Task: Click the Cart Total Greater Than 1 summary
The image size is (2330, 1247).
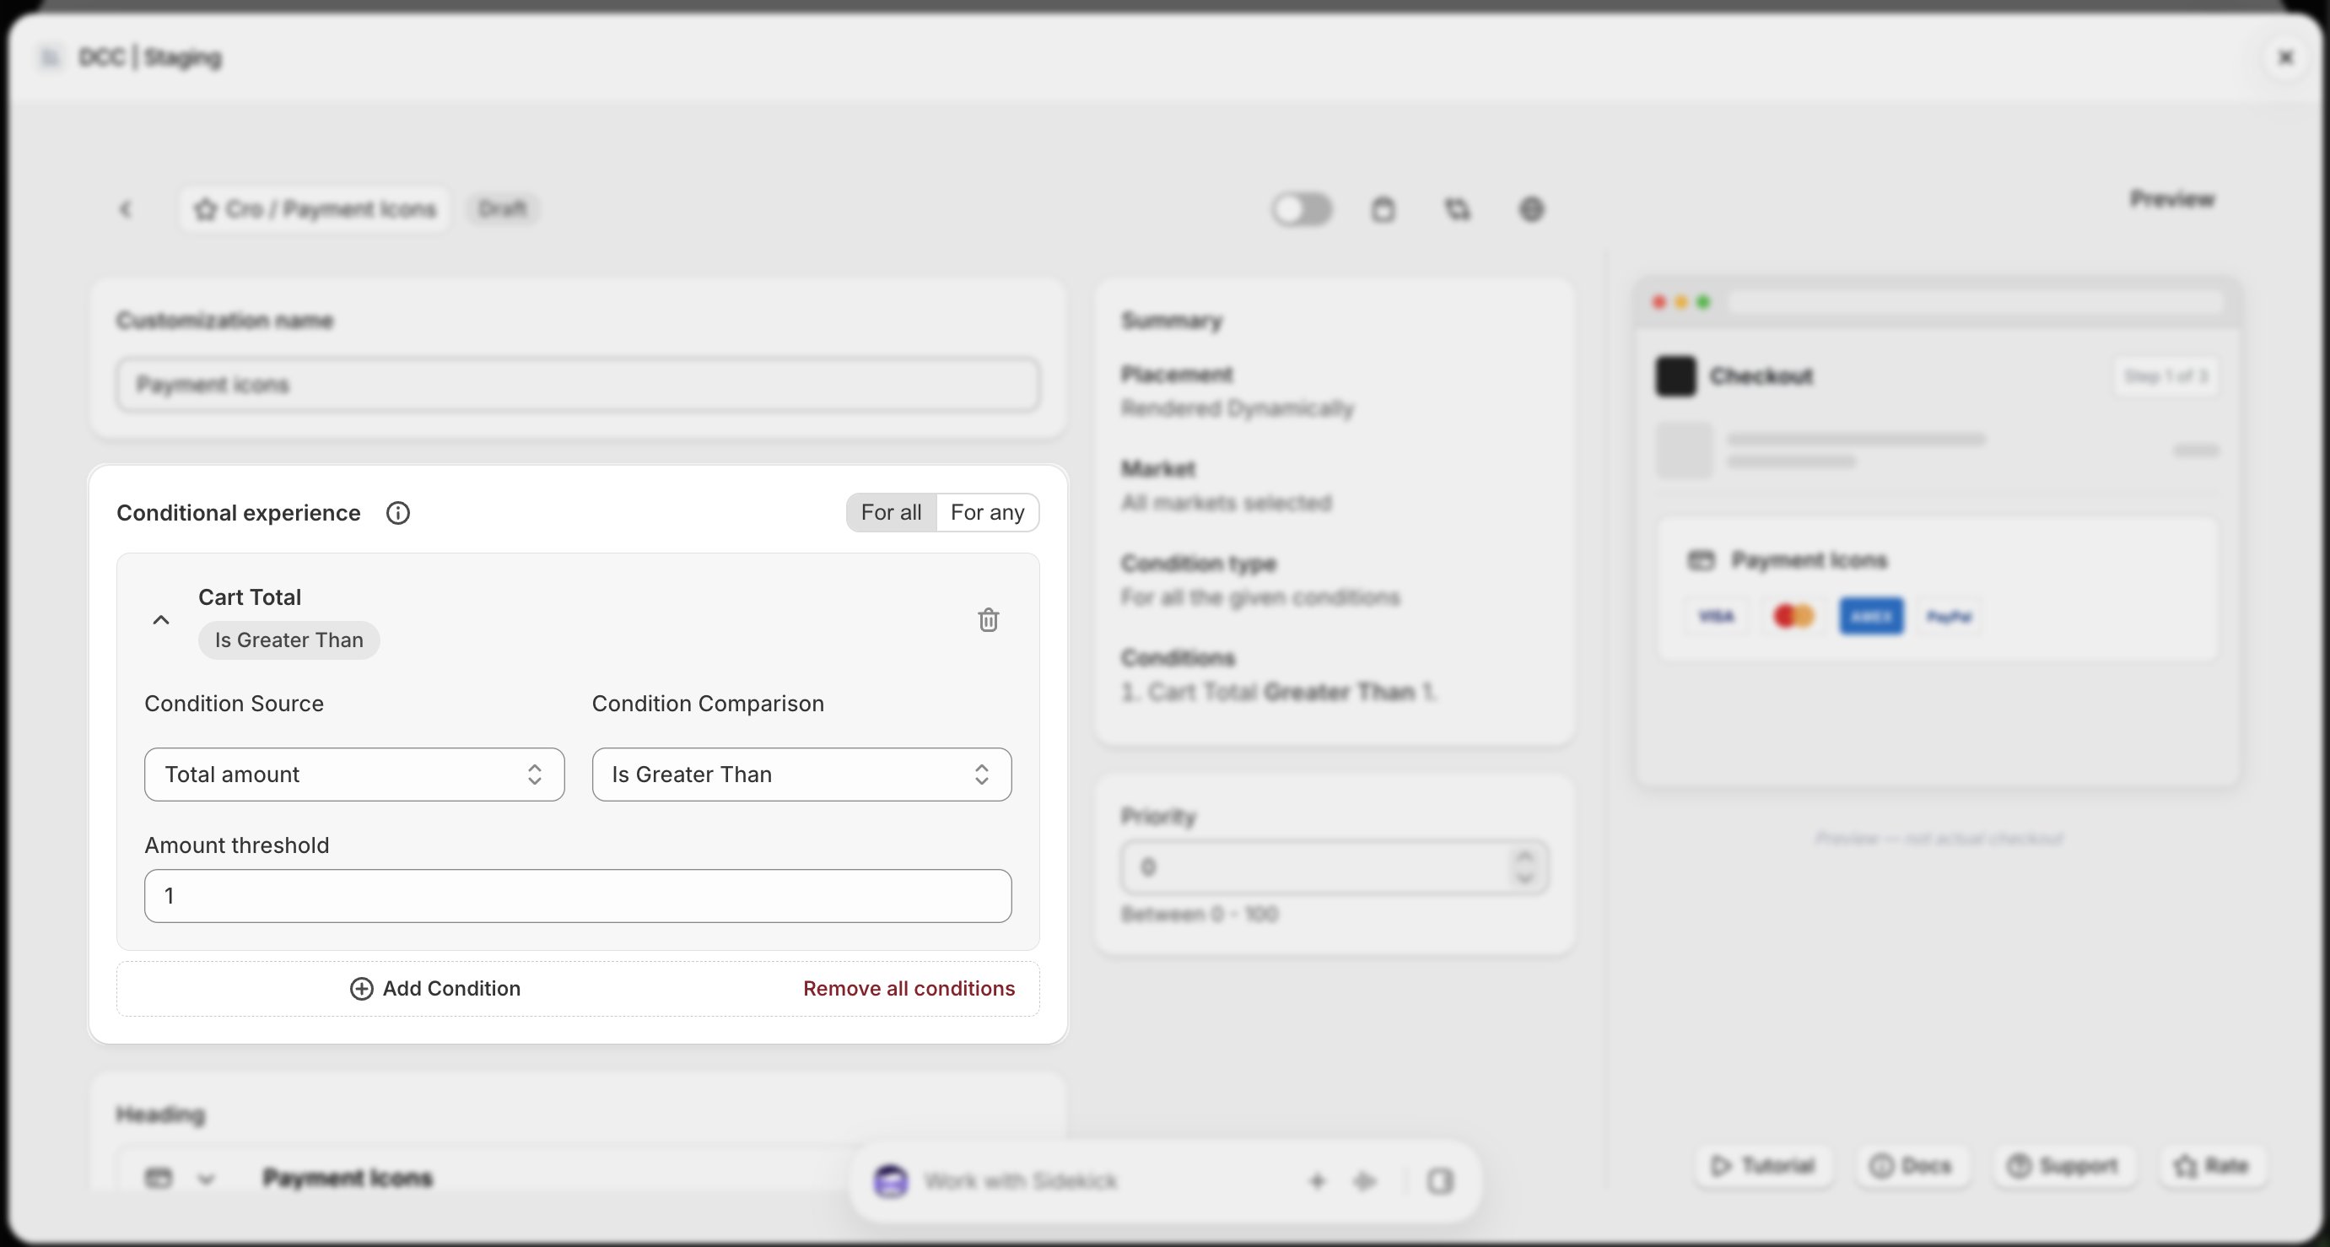Action: (1279, 694)
